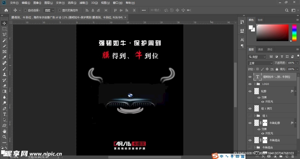Toggle 外发光 effect visibility on 轮廓
Screen dimensions: 300x159
[263, 102]
